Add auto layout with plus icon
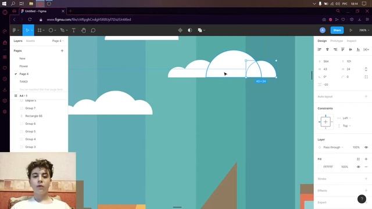Screen dimensions: 372x209 click(x=366, y=96)
